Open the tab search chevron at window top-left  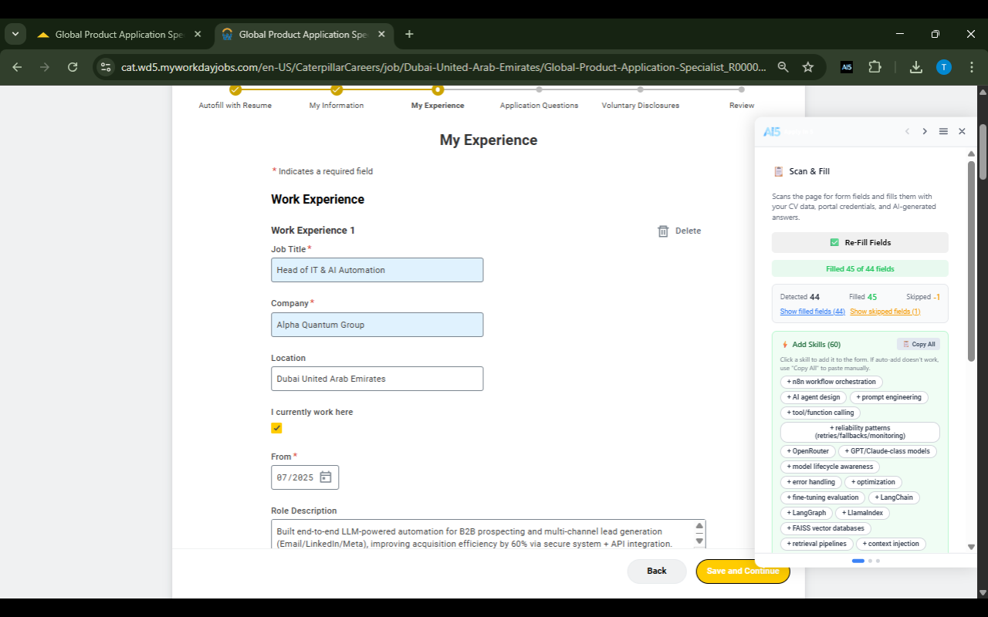click(15, 34)
